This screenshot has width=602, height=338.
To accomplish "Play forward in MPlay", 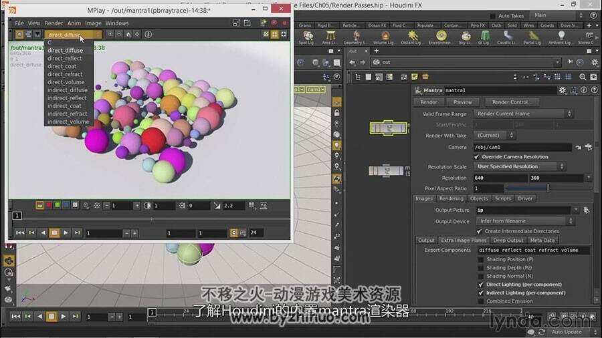I will pyautogui.click(x=66, y=232).
